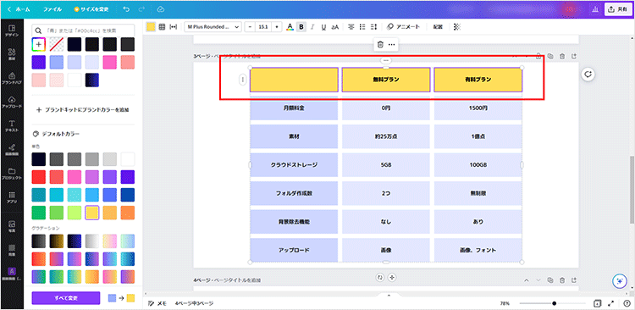The height and width of the screenshot is (310, 635).
Task: Click the color search field
Action: tap(83, 30)
